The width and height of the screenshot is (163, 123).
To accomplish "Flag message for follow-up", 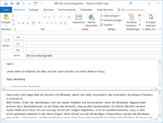I will pyautogui.click(x=140, y=16).
